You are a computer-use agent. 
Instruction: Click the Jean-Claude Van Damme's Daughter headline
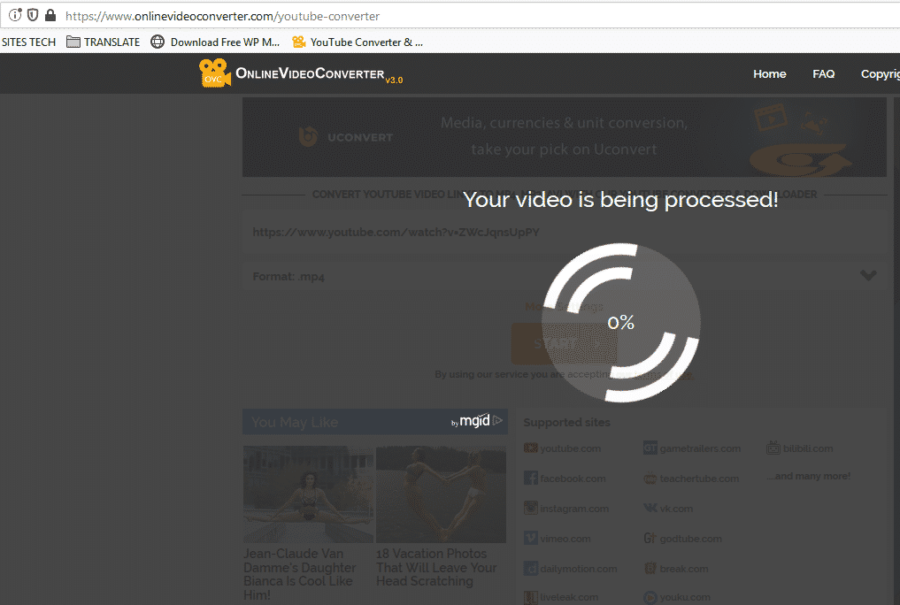click(300, 574)
